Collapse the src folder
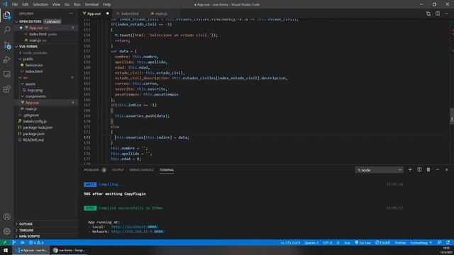The image size is (454, 255). coord(26,77)
